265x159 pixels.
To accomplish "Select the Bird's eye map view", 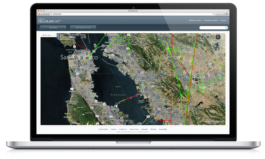I will [46, 35].
